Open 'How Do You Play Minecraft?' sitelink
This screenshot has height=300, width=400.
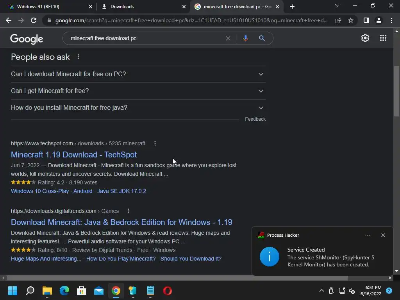click(x=121, y=259)
